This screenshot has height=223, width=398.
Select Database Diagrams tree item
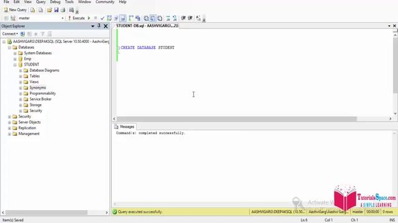tap(44, 70)
